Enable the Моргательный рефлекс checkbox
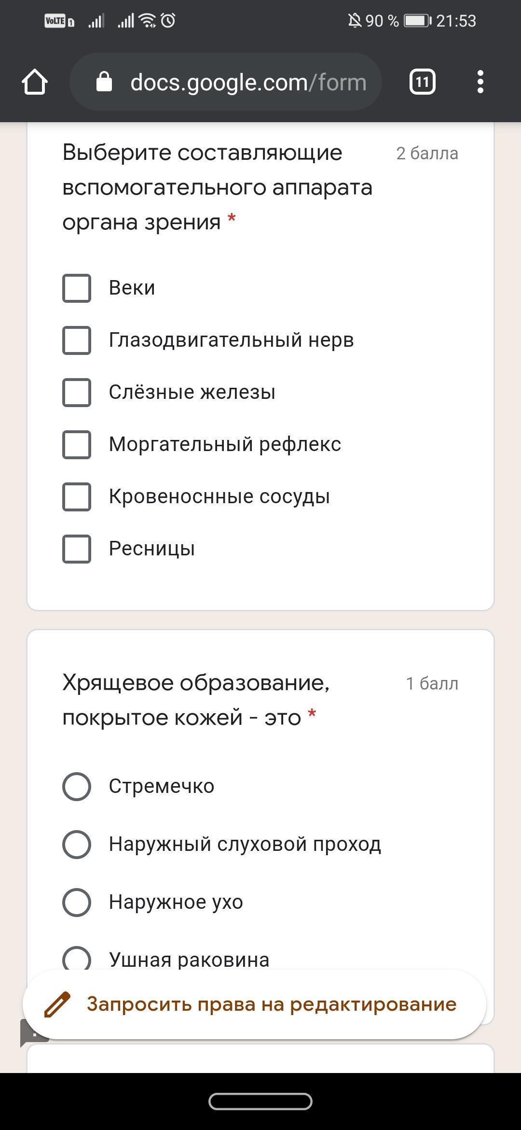 click(x=77, y=445)
